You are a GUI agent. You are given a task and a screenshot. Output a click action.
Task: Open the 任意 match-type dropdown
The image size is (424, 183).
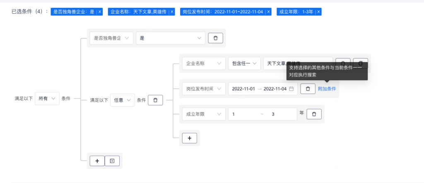coord(122,100)
